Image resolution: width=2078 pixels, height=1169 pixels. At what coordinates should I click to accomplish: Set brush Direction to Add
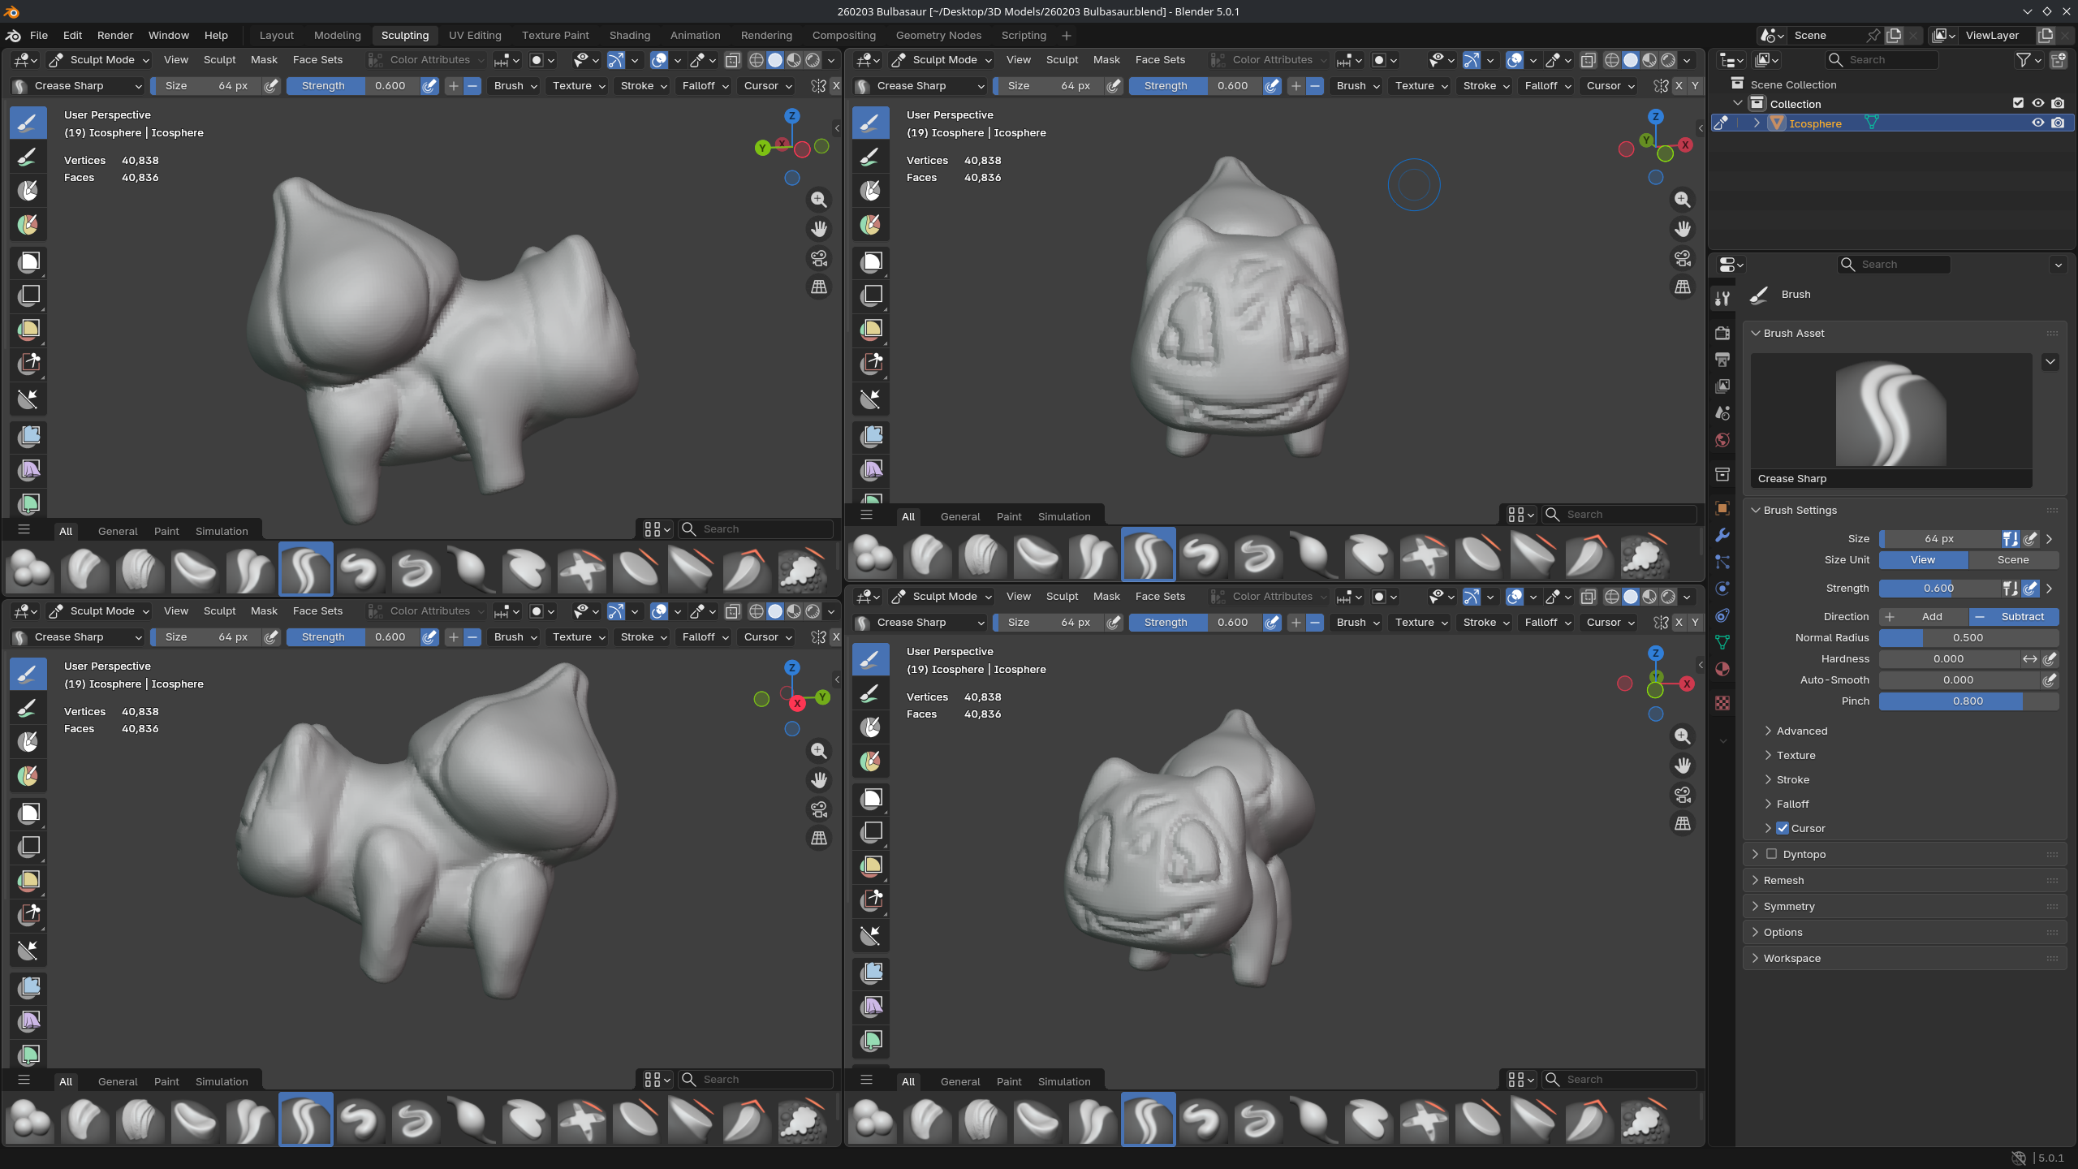[1924, 617]
